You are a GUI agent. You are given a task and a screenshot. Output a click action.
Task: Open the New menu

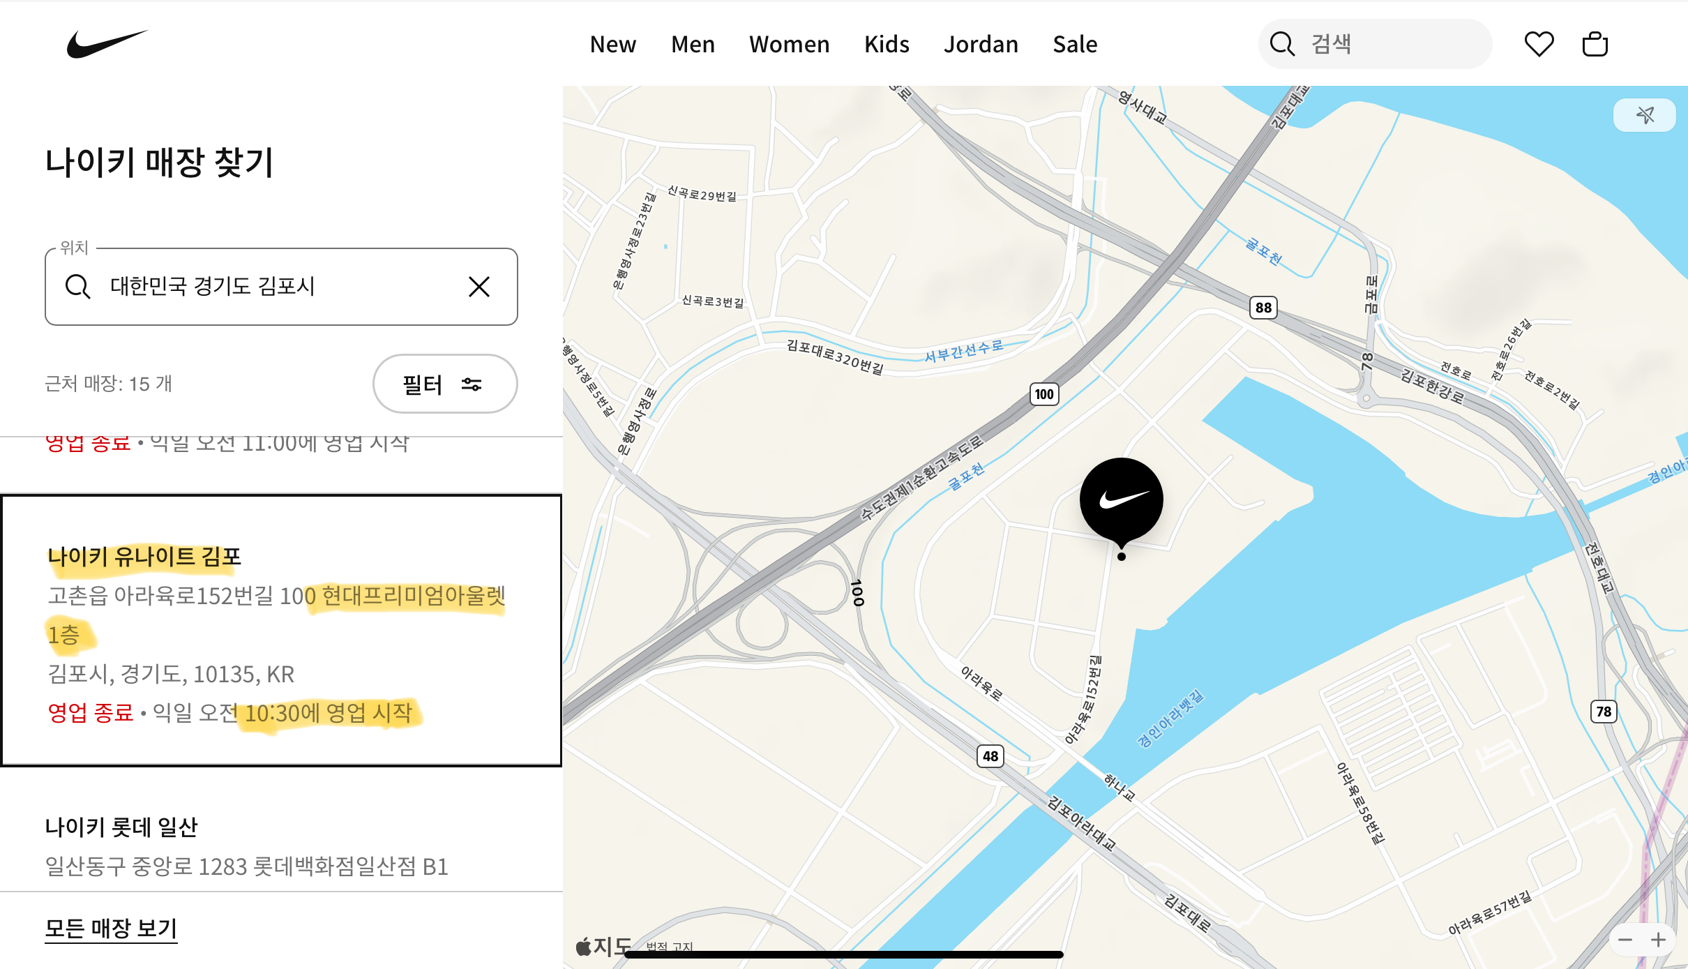613,44
